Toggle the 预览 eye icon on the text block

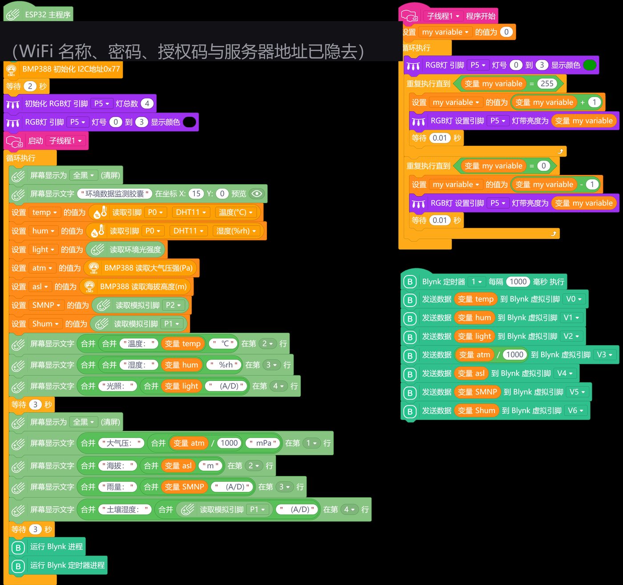tap(257, 194)
